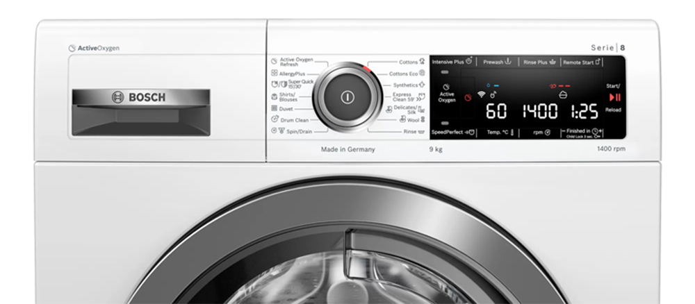The width and height of the screenshot is (695, 304).
Task: Click the Serie 8 label
Action: 607,48
